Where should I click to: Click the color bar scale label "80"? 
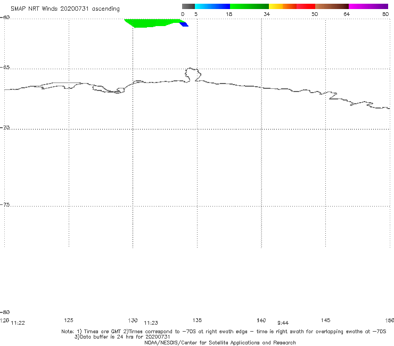pyautogui.click(x=385, y=14)
